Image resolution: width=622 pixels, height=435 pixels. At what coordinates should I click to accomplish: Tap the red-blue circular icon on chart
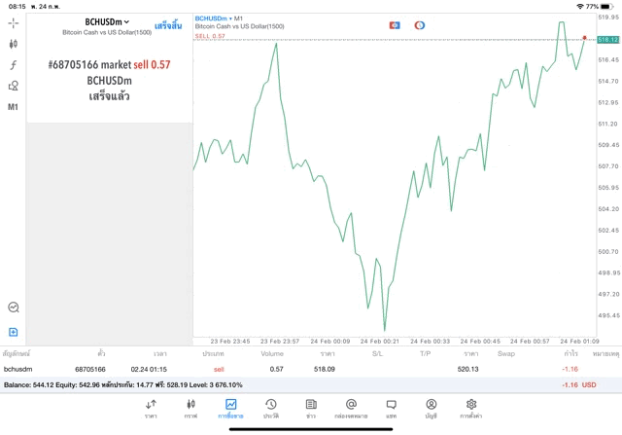419,24
